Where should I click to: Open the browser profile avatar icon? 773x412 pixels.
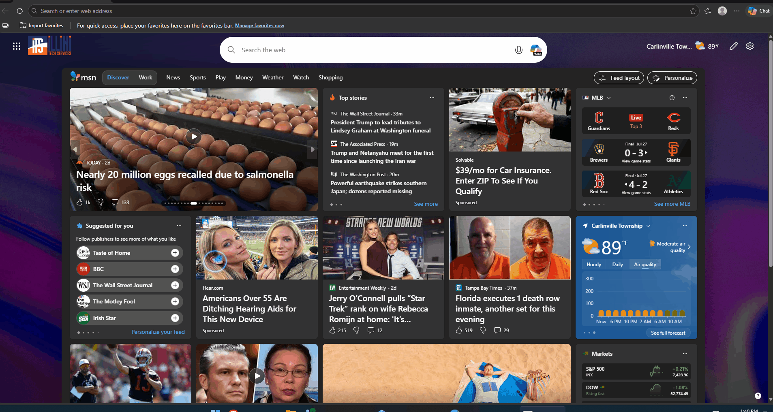click(x=722, y=11)
